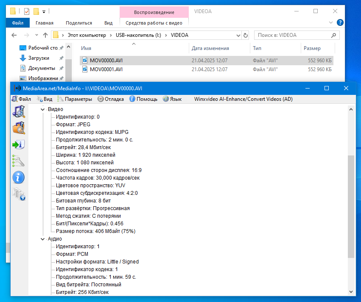Expand the Explorer ribbon with the chevron
361x302 pixels.
331,22
